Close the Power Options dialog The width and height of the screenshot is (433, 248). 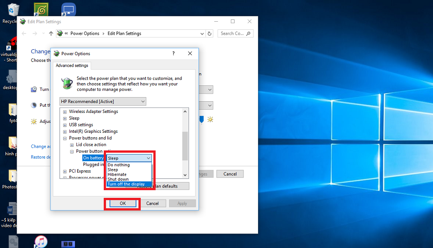pyautogui.click(x=190, y=53)
